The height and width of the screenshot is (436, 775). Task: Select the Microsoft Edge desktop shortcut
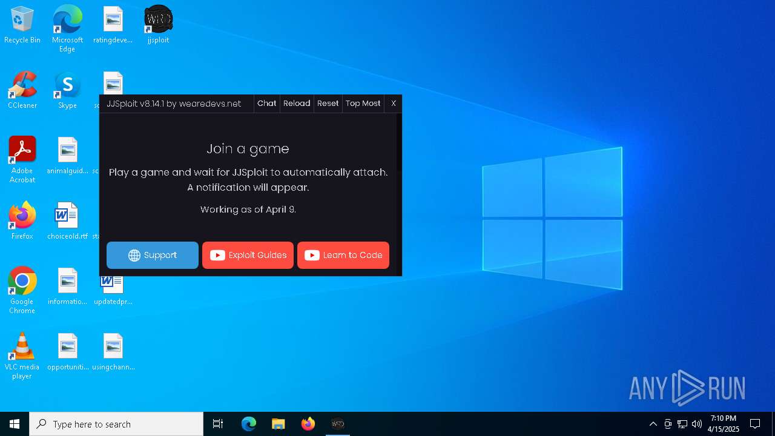(x=67, y=29)
